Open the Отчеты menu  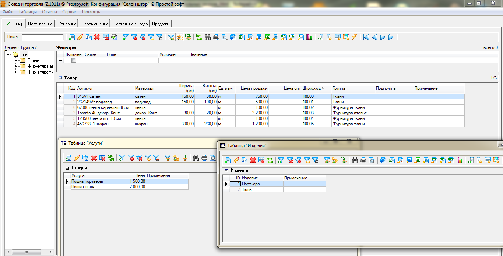(x=49, y=12)
